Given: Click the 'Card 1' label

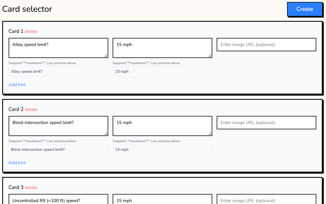Looking at the screenshot, I should [x=16, y=31].
